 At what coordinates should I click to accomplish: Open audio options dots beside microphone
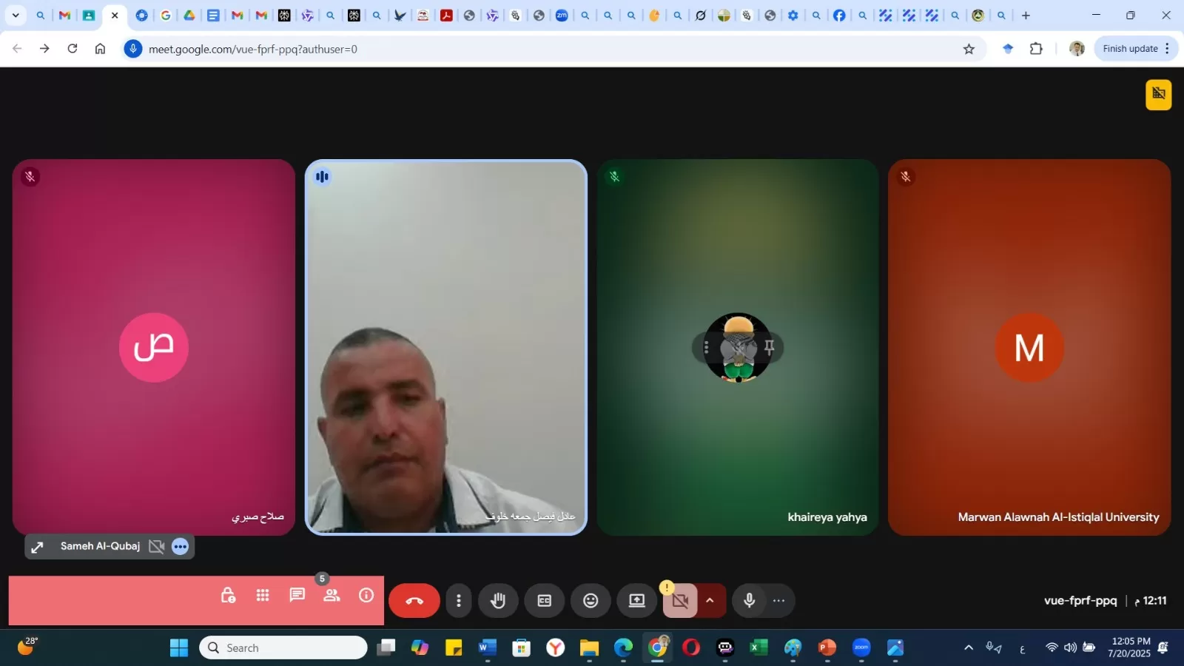779,601
